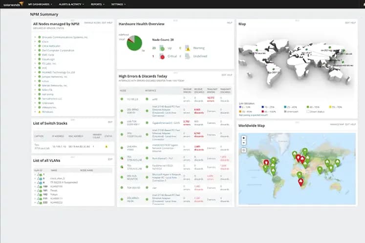Expand VLAN 101 Texas row
Screen dimensions: 365x243
coord(35,190)
